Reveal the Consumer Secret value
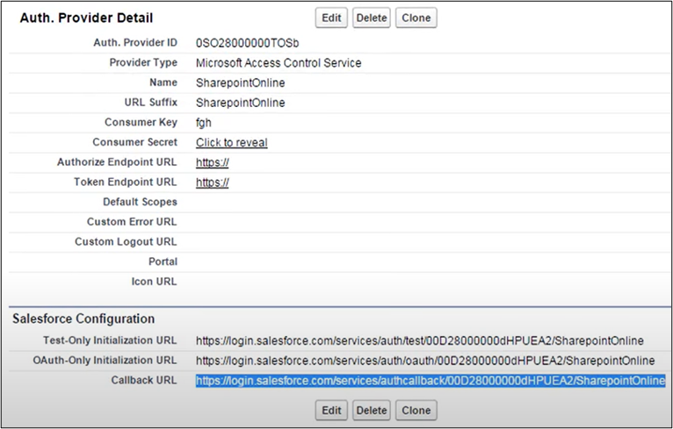673x429 pixels. 232,143
